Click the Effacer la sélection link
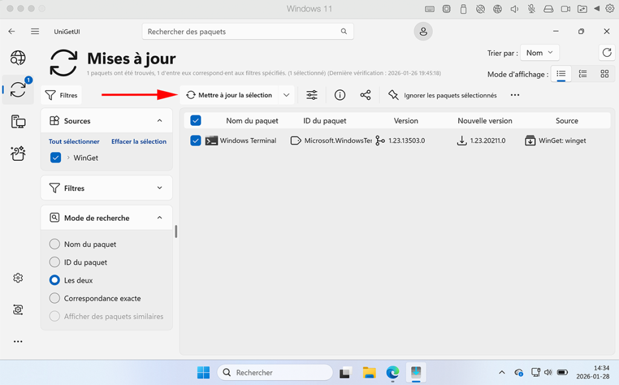The height and width of the screenshot is (385, 619). [138, 141]
